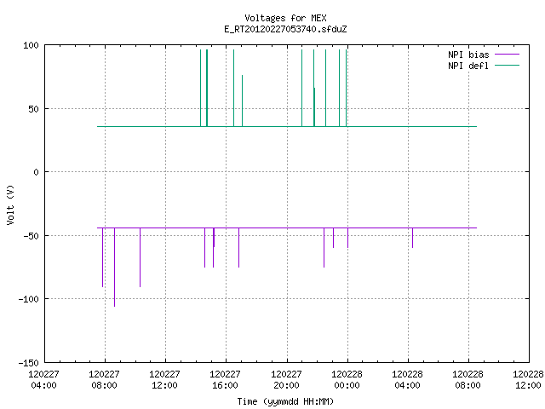Click the x-axis tick '120228 08:00'
Image resolution: width=545 pixels, height=409 pixels.
(468, 380)
